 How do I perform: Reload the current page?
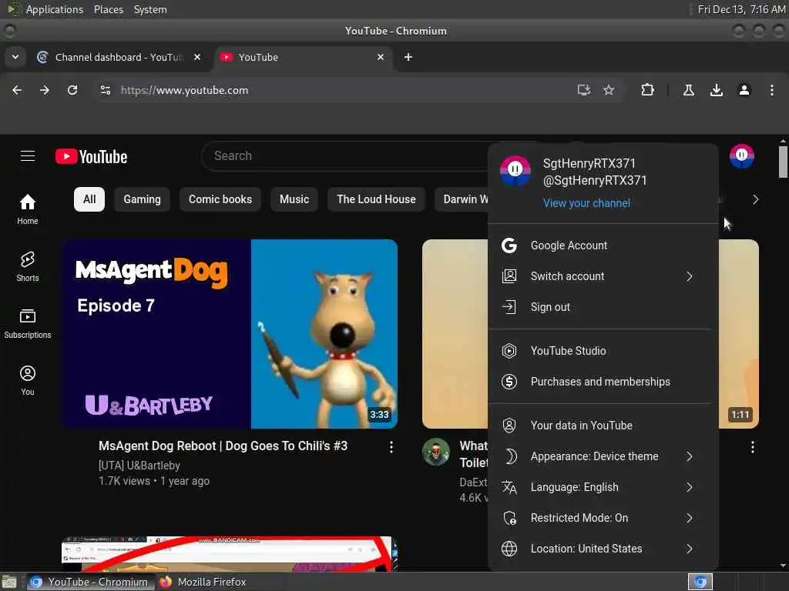point(72,90)
